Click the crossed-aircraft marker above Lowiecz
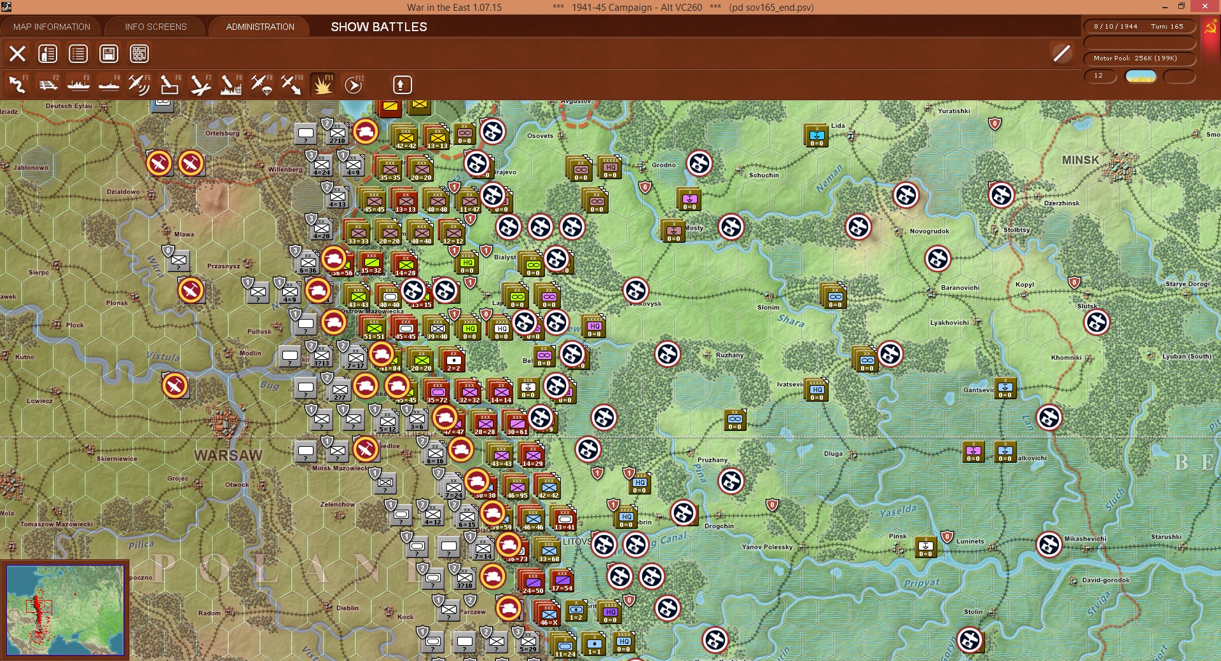 pos(175,386)
